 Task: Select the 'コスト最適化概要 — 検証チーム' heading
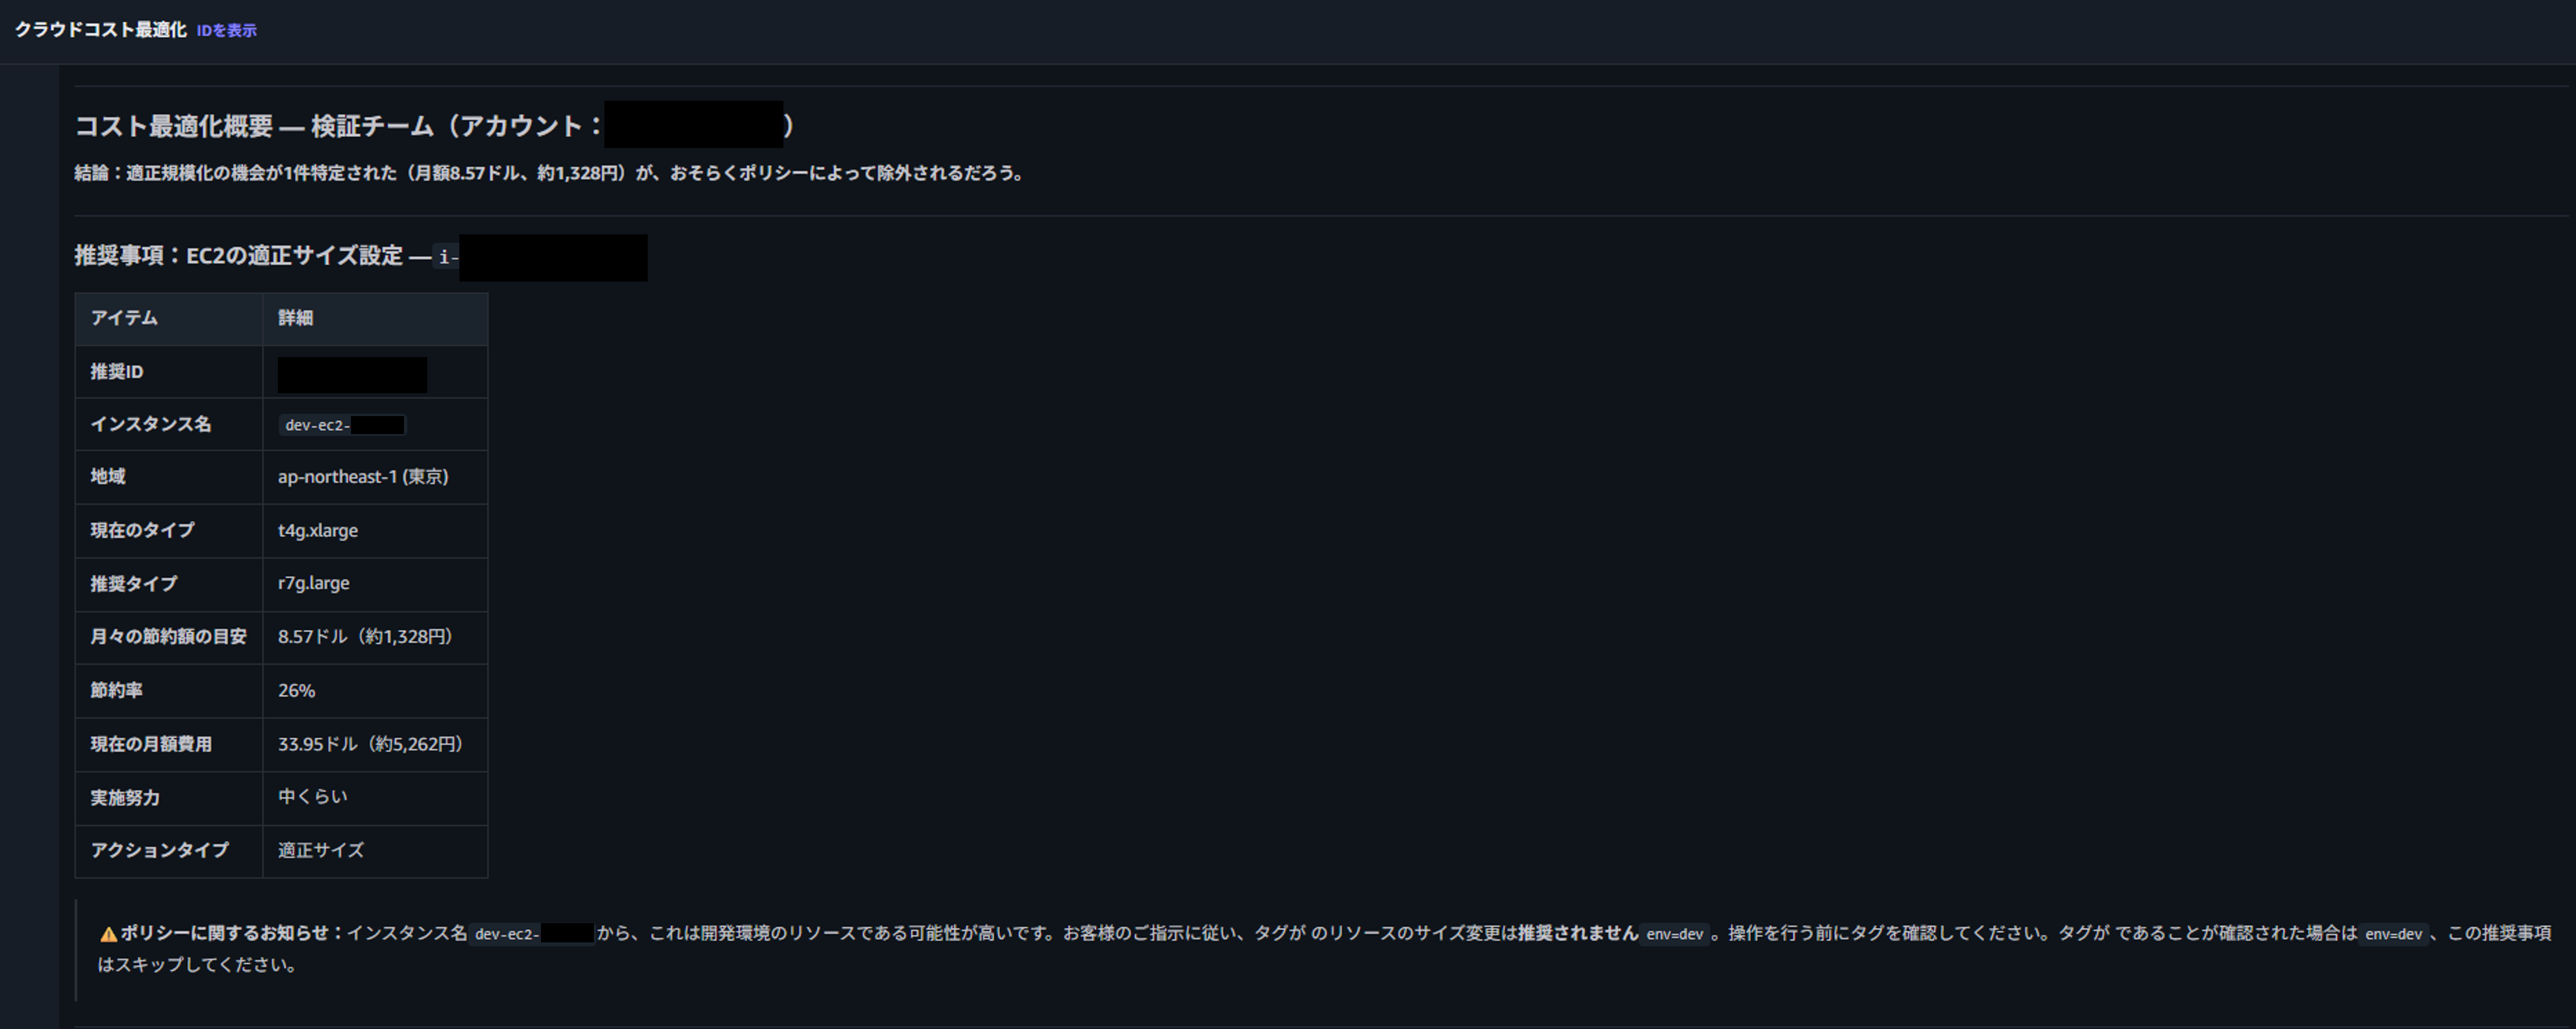click(254, 126)
